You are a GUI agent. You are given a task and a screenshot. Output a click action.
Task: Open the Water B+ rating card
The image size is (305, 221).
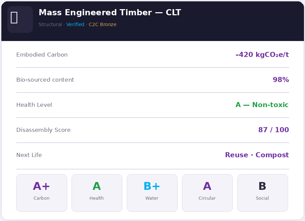[x=152, y=193]
